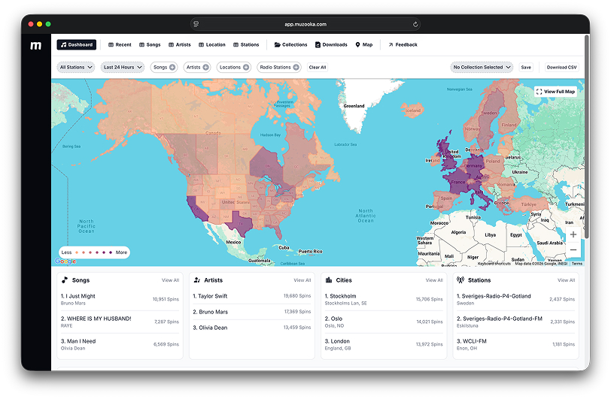Image resolution: width=611 pixels, height=399 pixels.
Task: Click France on the heat map
Action: click(x=459, y=182)
